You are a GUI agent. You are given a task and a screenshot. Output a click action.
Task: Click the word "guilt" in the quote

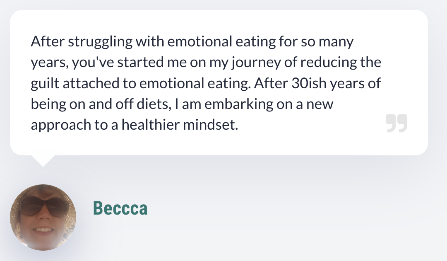43,83
